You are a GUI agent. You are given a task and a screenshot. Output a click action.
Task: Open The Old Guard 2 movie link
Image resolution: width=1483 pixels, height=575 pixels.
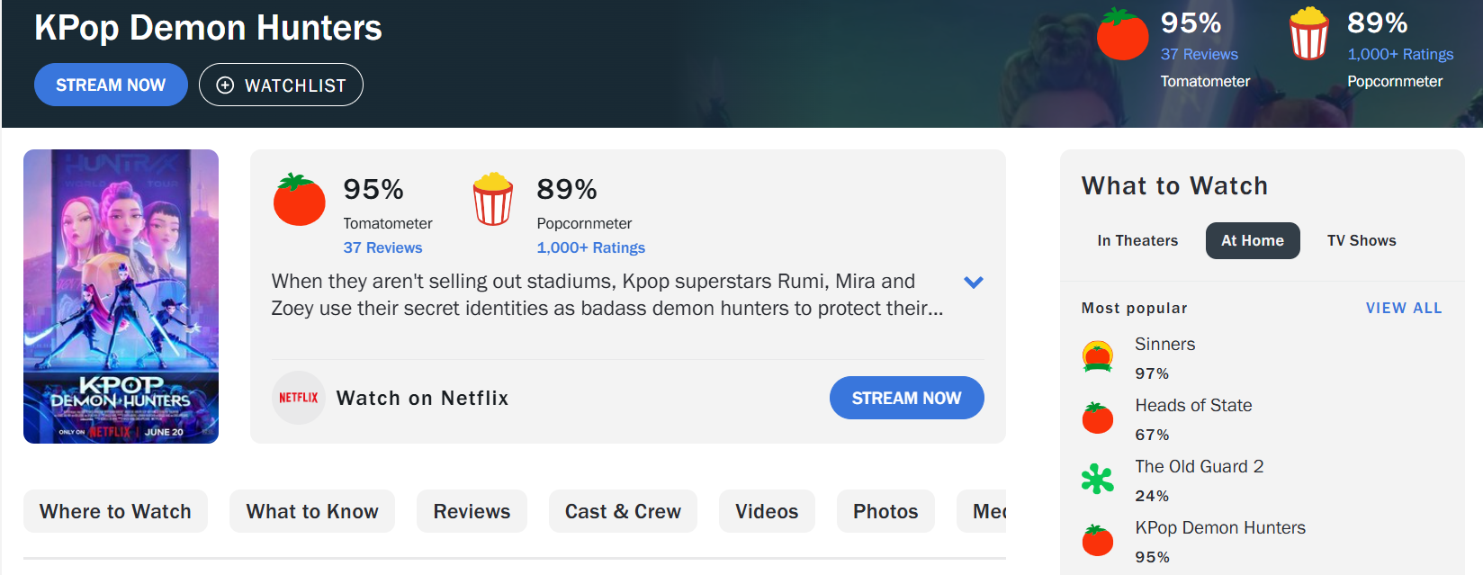tap(1199, 466)
